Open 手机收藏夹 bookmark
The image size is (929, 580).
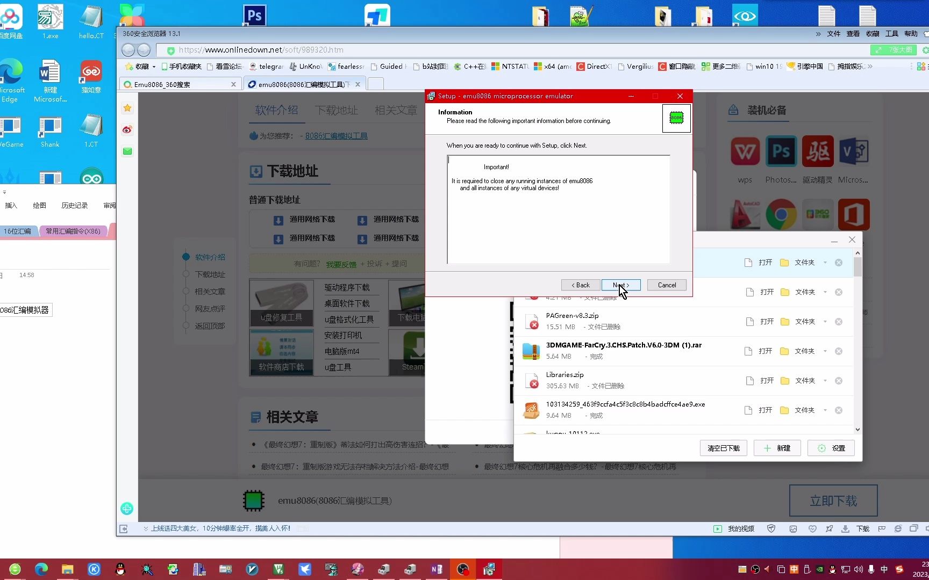click(181, 67)
